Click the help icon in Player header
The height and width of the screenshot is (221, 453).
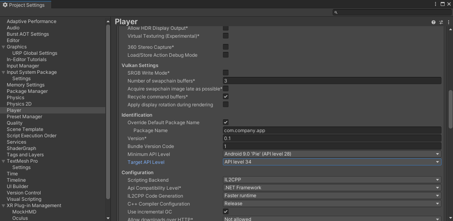click(434, 22)
